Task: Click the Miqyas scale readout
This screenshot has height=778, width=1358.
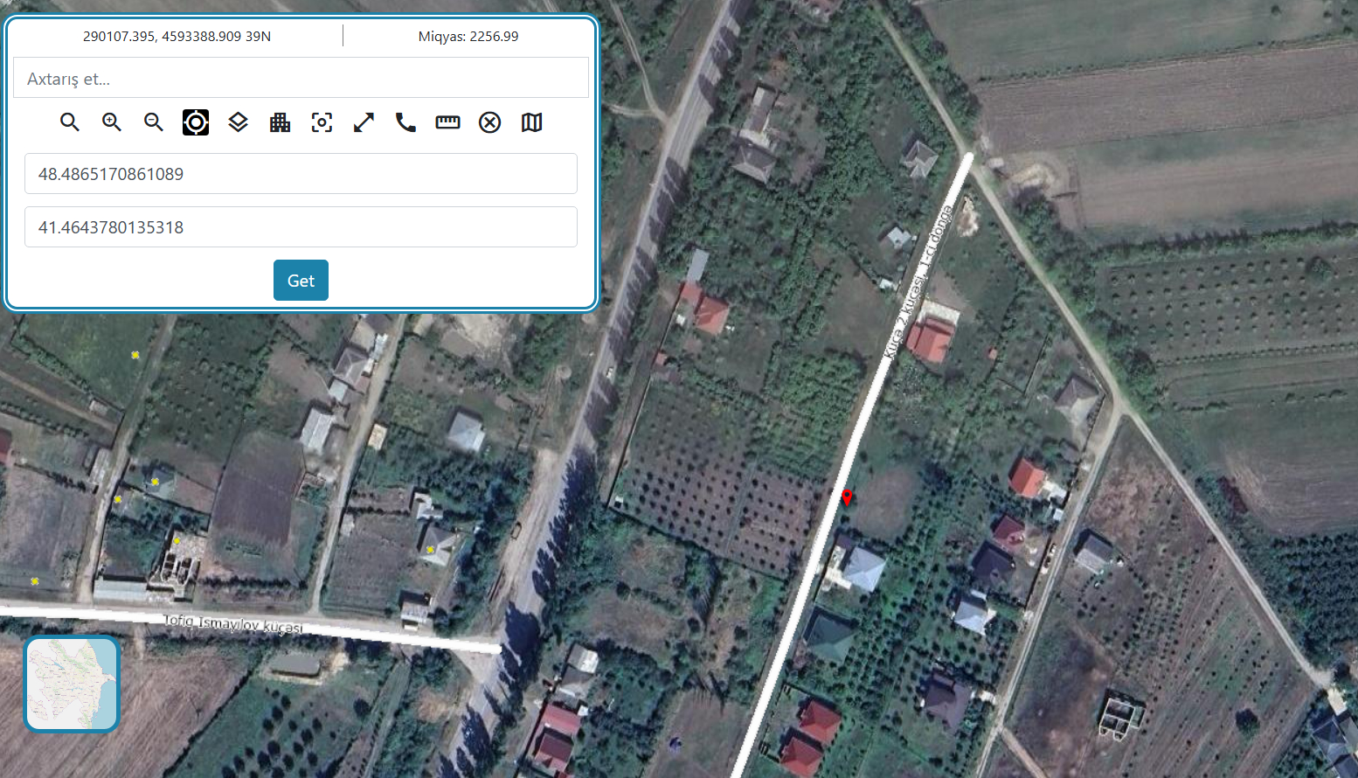Action: 468,37
